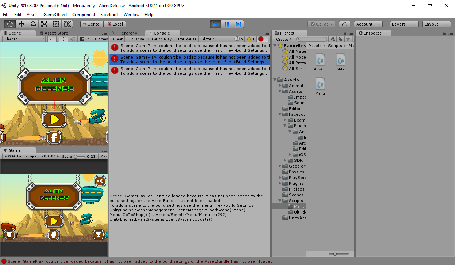
Task: Select the Scale tool
Action: point(44,24)
